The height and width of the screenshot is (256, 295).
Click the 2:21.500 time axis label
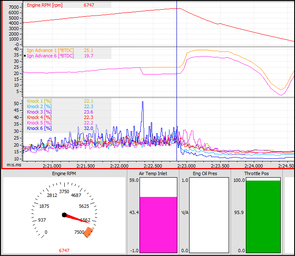86,166
